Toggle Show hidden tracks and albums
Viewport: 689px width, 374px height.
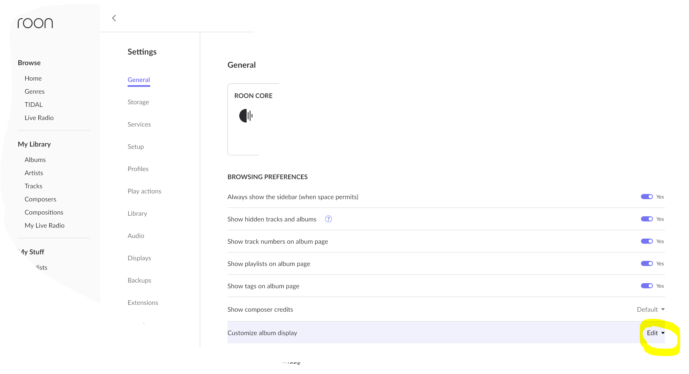tap(647, 219)
